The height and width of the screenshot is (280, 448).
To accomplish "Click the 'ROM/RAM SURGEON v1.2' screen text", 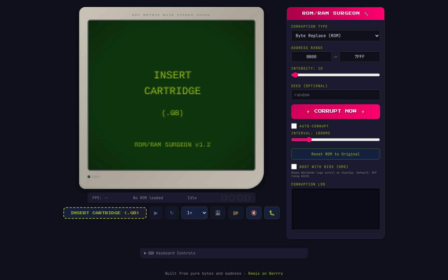I will [173, 145].
